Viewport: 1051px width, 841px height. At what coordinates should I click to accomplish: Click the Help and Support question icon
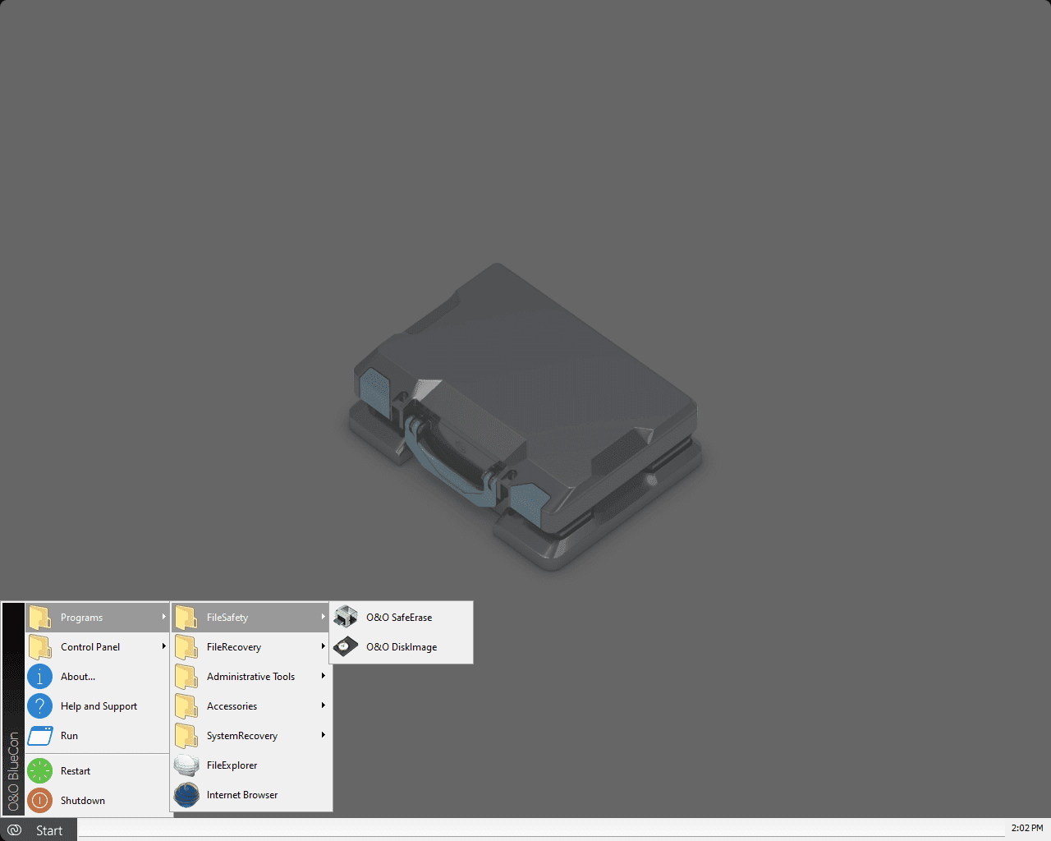click(39, 706)
